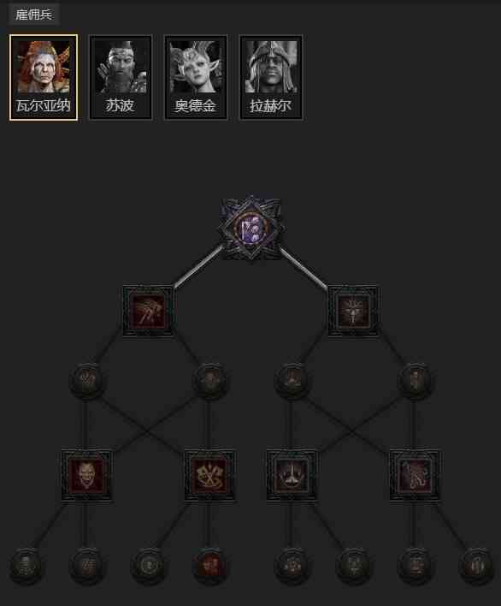Choose the 奥德金 mercenary portrait

(196, 77)
